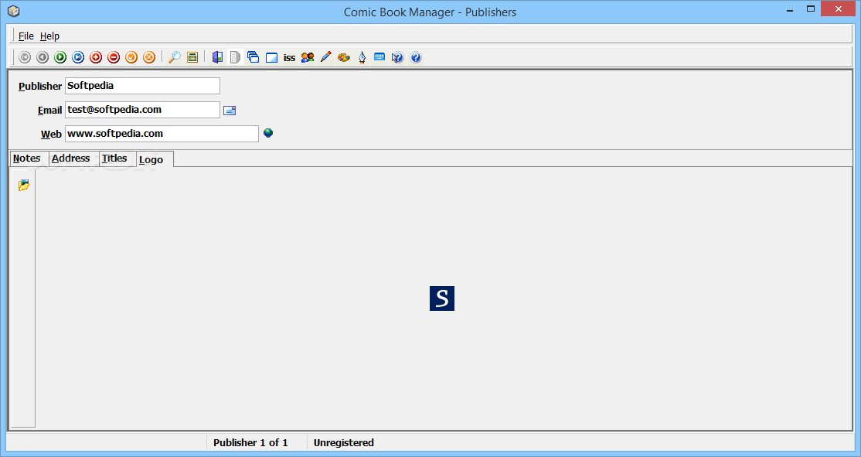Click the Email field with test@softpedia.com
Screen dimensions: 861x457
pos(143,110)
